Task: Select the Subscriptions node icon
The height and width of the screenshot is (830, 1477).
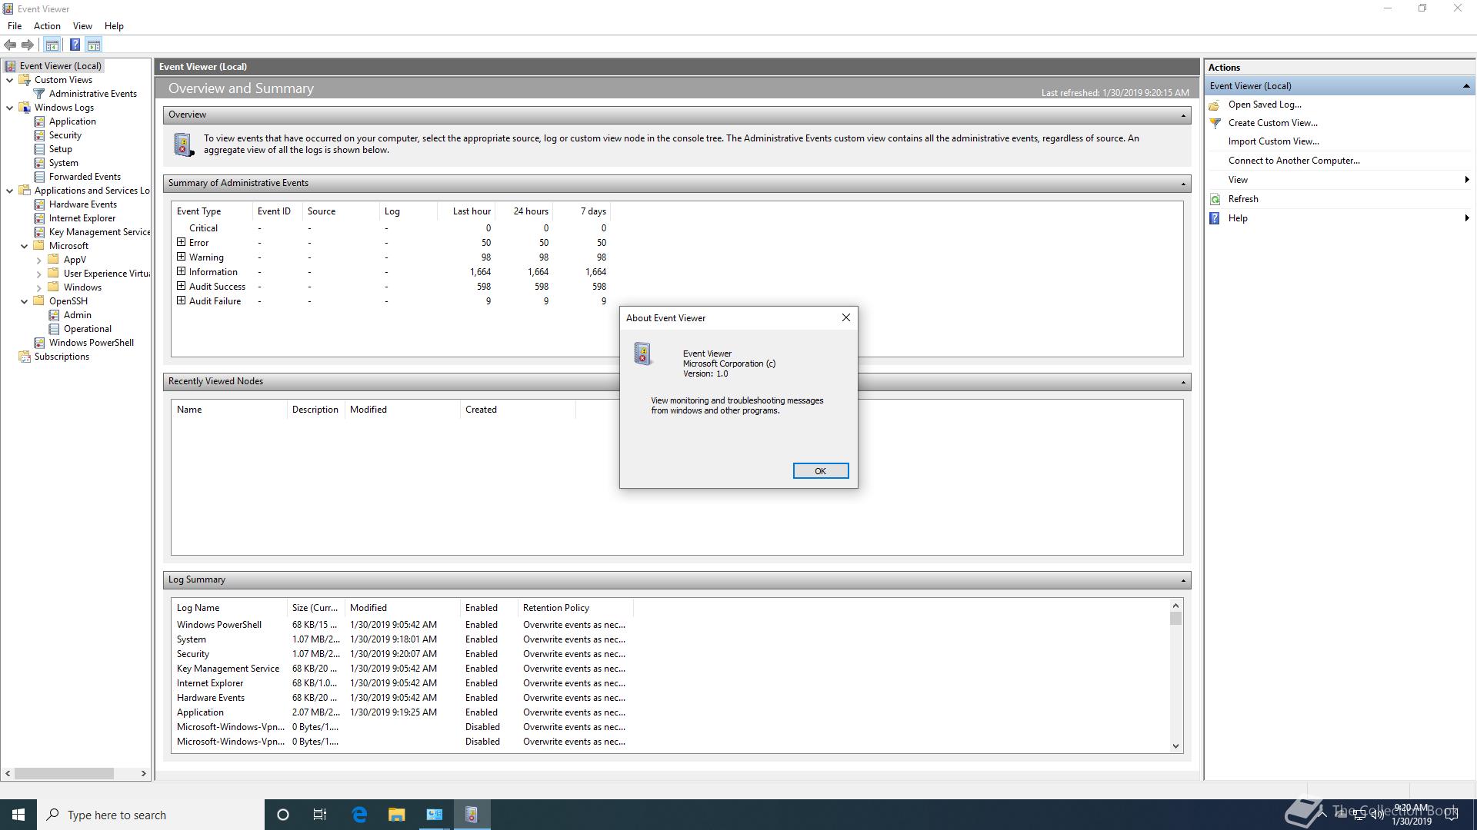Action: 25,357
